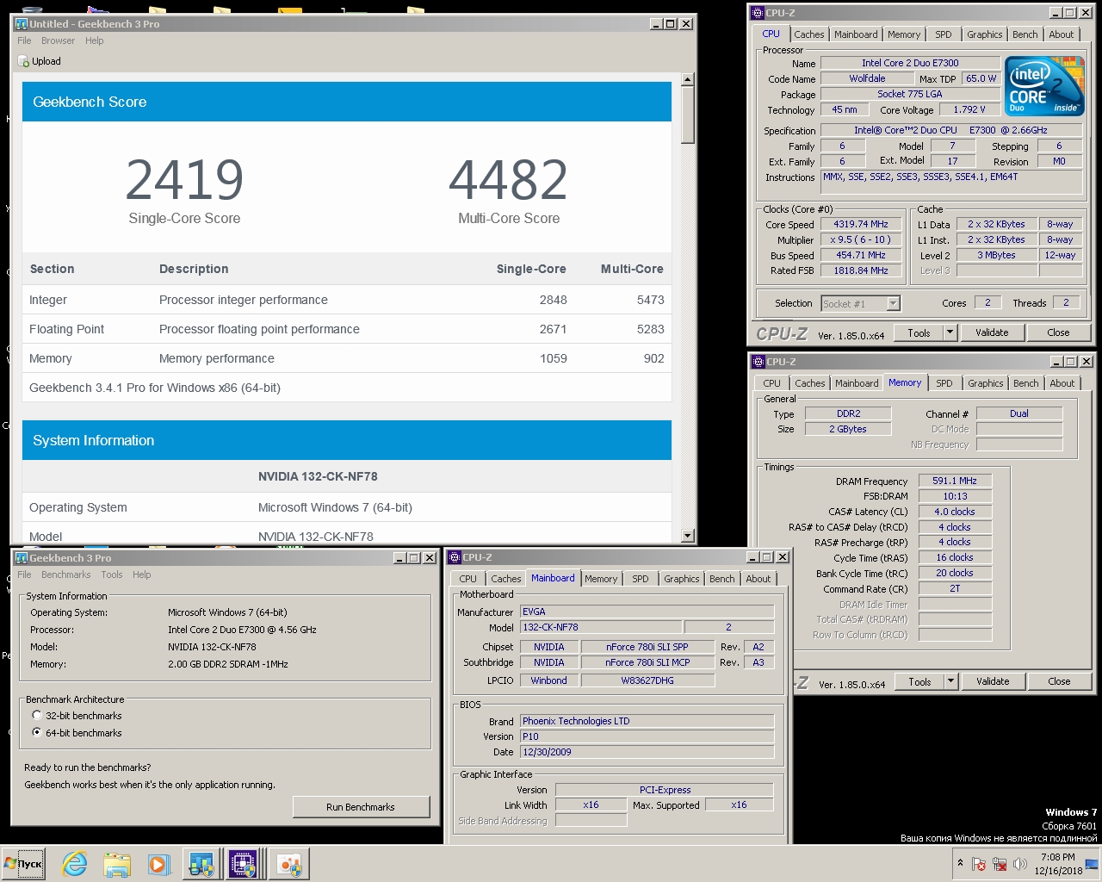Viewport: 1102px width, 882px height.
Task: Click the Core Speed value 4319.74 MHz
Action: 861,224
